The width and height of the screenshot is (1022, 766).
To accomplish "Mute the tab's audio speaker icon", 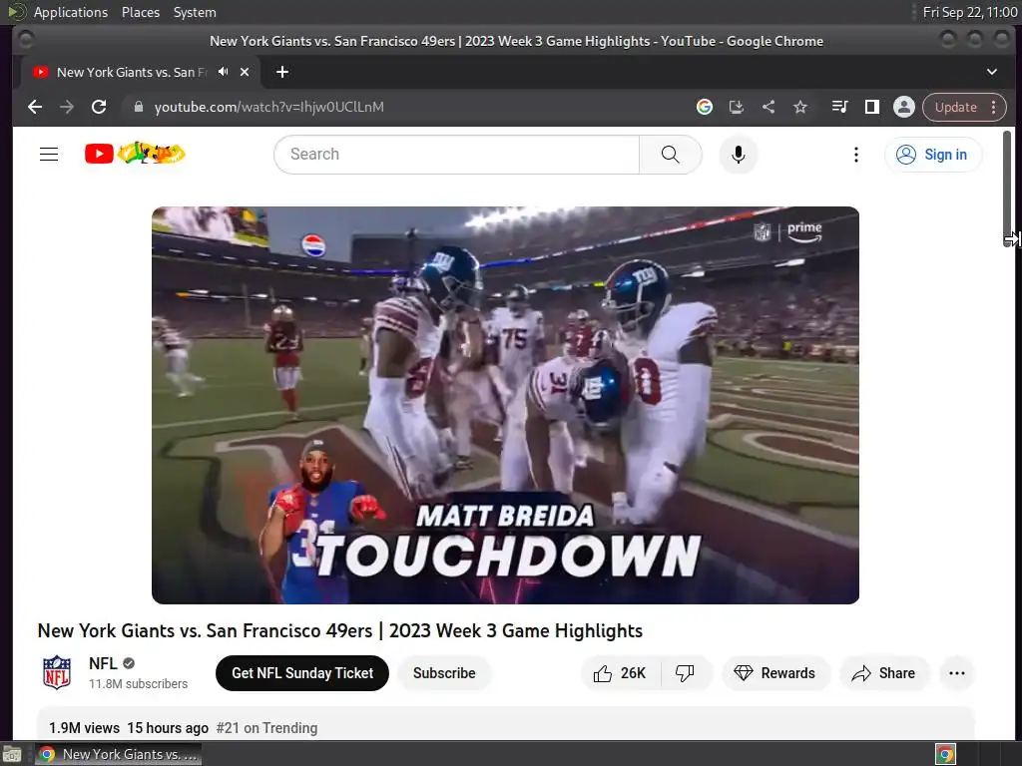I will (224, 72).
